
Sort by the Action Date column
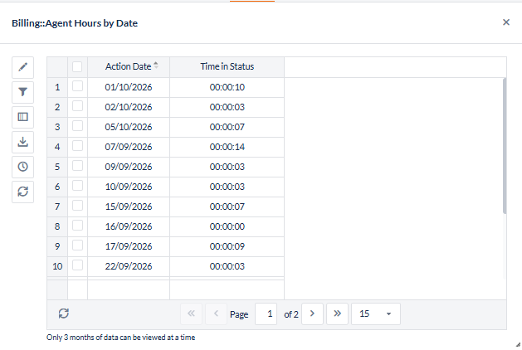coord(129,66)
